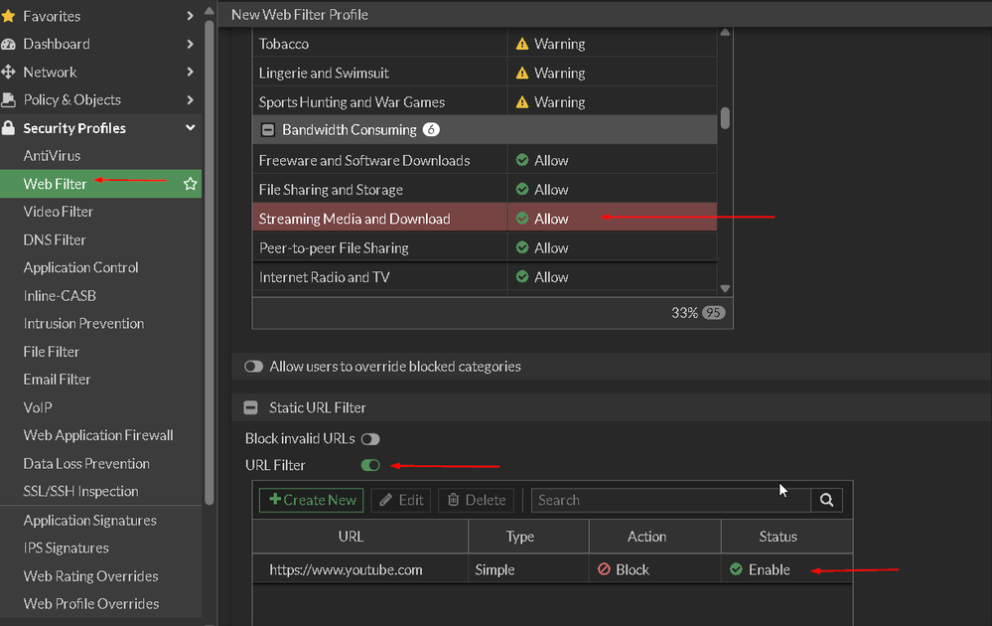Click the Network icon in sidebar
The image size is (992, 626).
[x=9, y=72]
